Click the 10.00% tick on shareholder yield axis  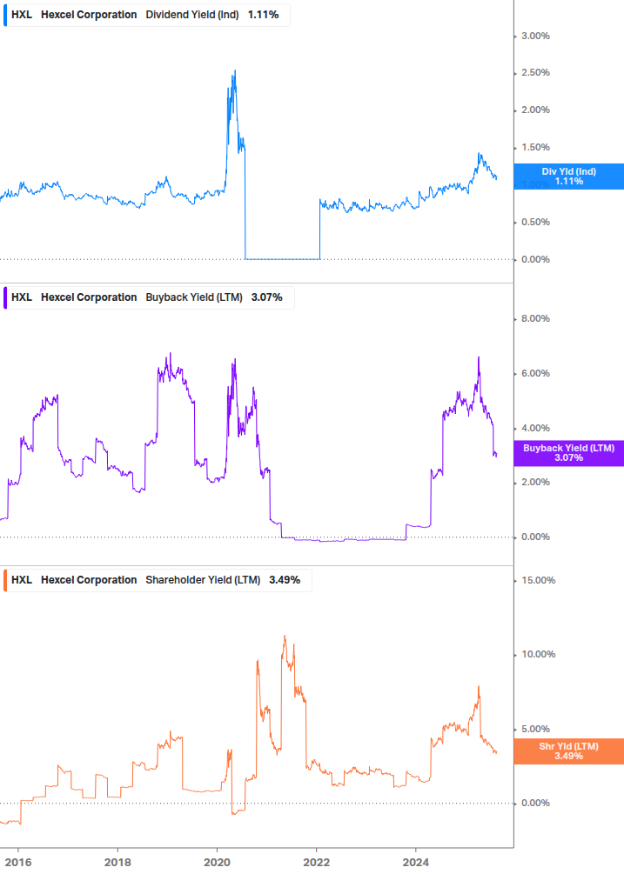point(538,654)
